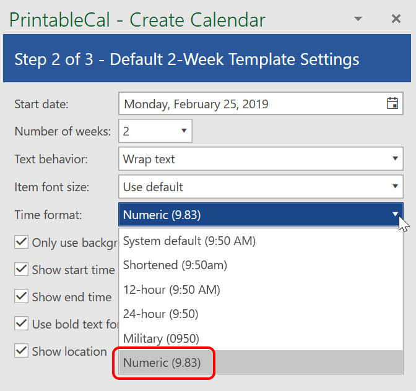Open the task pane options arrow
Viewport: 416px width, 391px height.
(358, 19)
